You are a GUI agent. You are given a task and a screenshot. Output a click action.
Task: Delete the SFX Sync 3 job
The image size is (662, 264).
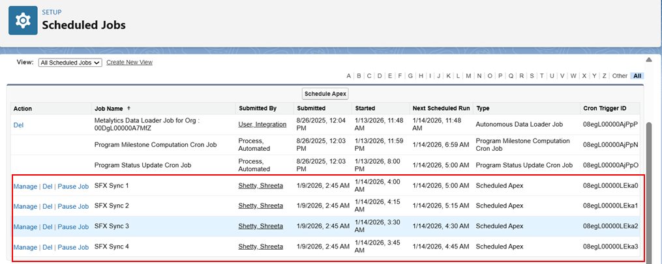[x=47, y=227]
